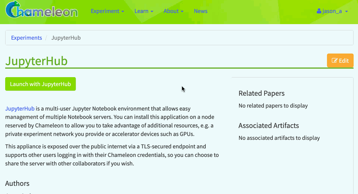Click the Chameleon logo
Screen dimensions: 358x194
click(x=42, y=10)
